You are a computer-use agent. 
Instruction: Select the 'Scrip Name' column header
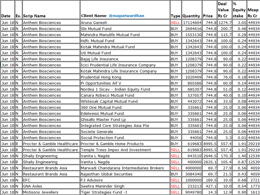pos(51,10)
